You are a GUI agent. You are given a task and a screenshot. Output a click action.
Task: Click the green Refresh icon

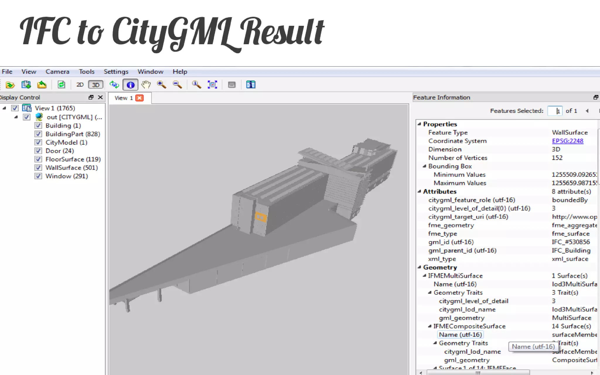tap(61, 85)
